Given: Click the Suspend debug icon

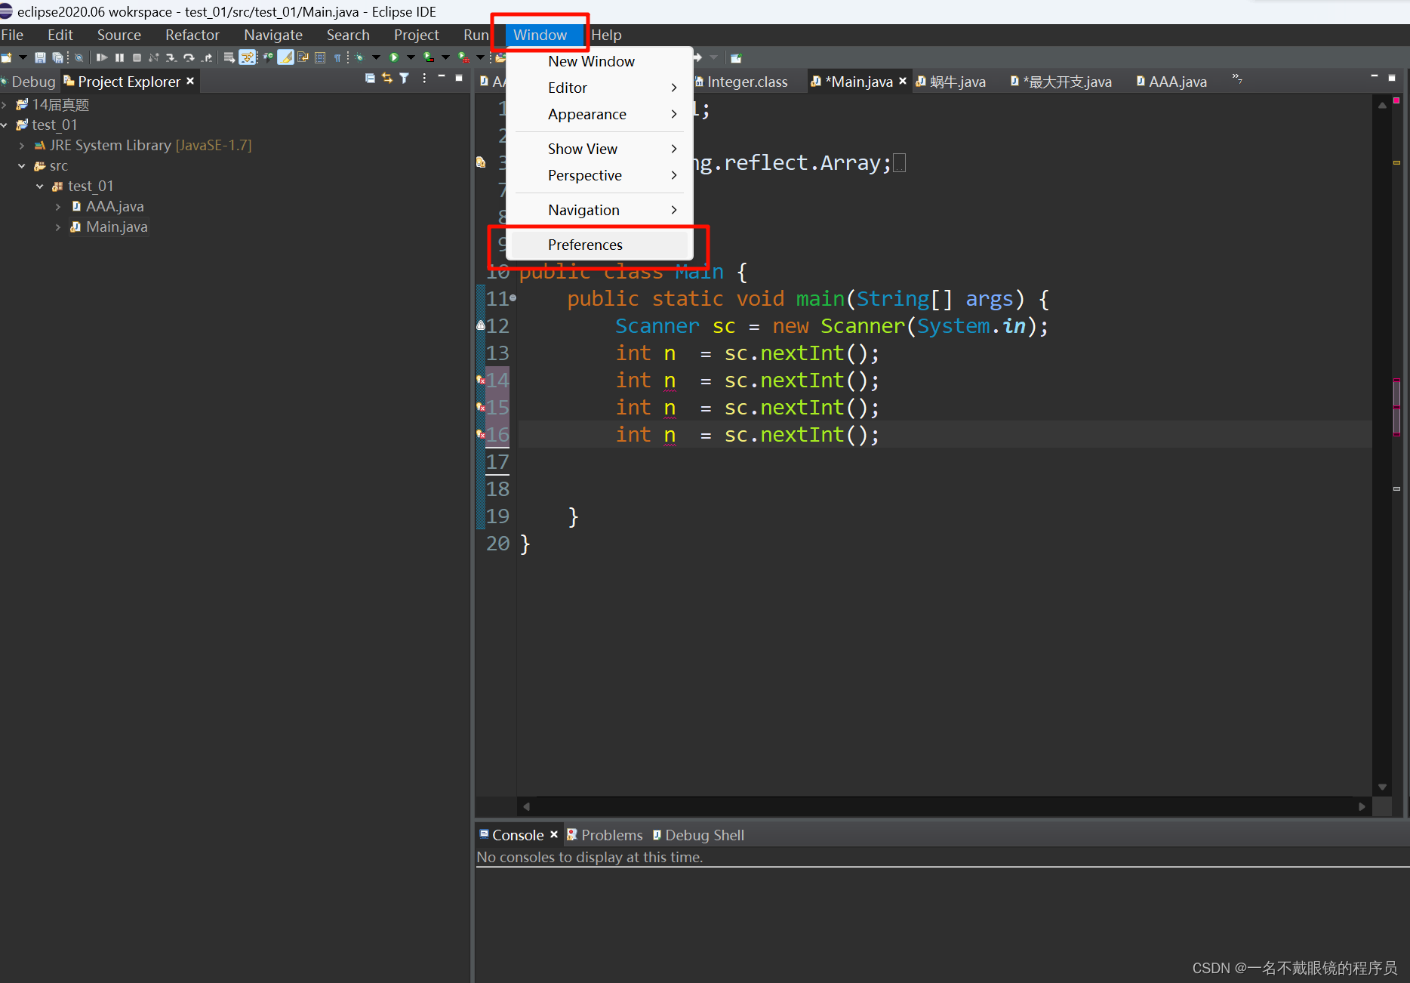Looking at the screenshot, I should tap(119, 57).
